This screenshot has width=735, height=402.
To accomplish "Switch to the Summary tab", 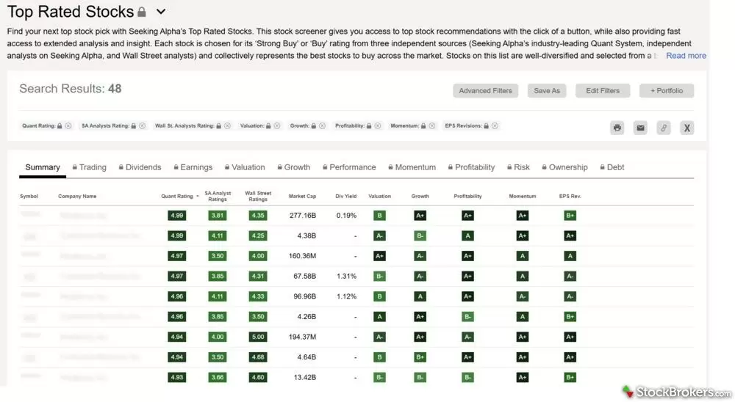I will [x=43, y=167].
